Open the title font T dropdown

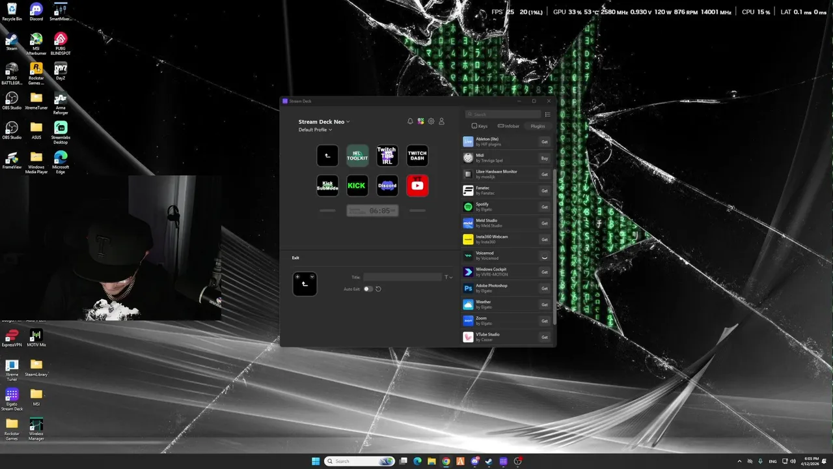point(448,277)
